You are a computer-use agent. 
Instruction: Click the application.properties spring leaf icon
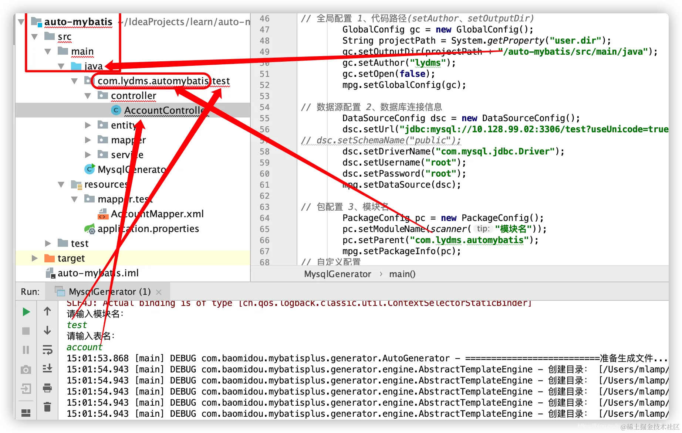[90, 229]
